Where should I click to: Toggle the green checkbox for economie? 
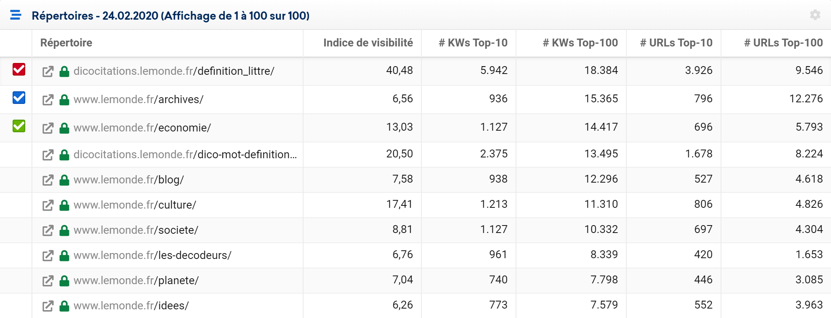point(19,126)
